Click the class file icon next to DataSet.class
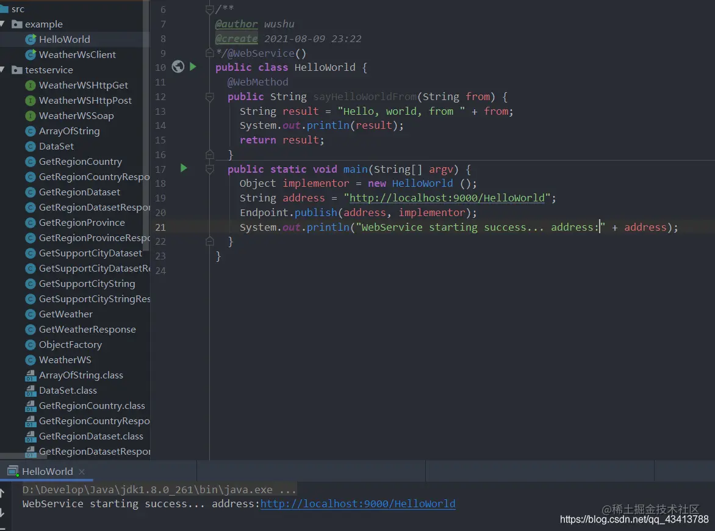This screenshot has width=715, height=531. pyautogui.click(x=31, y=391)
